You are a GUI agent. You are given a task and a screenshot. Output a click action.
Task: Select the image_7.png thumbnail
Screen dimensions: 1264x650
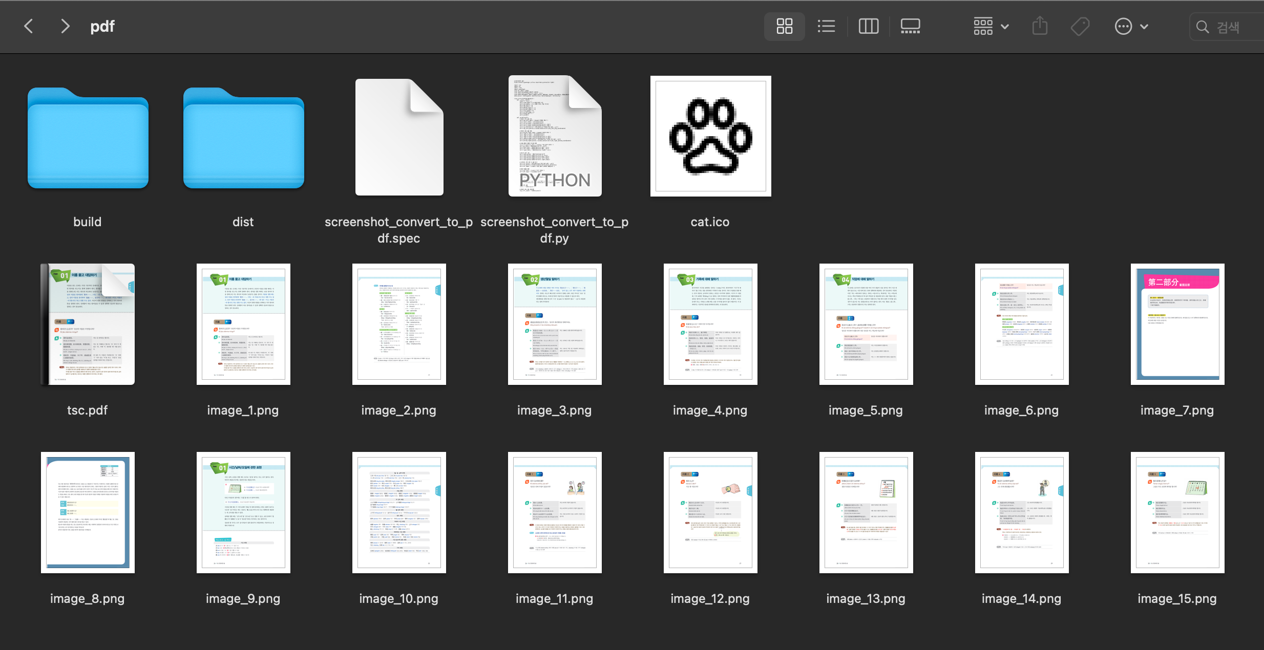(x=1178, y=324)
